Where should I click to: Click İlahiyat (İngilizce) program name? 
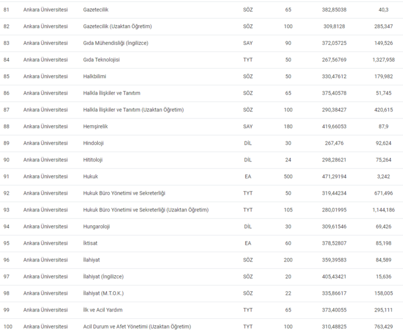click(104, 276)
